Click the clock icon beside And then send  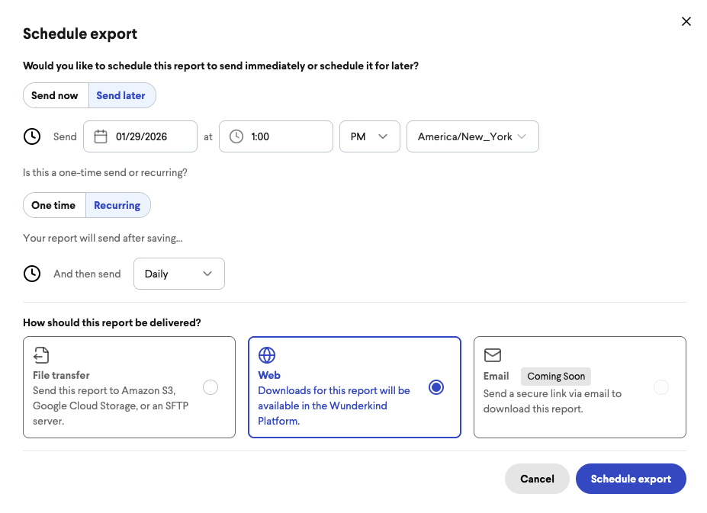tap(32, 274)
